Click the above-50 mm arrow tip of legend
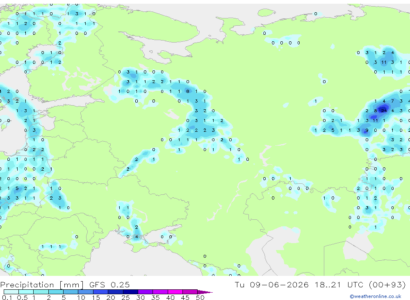410x300 pixels. [205, 292]
